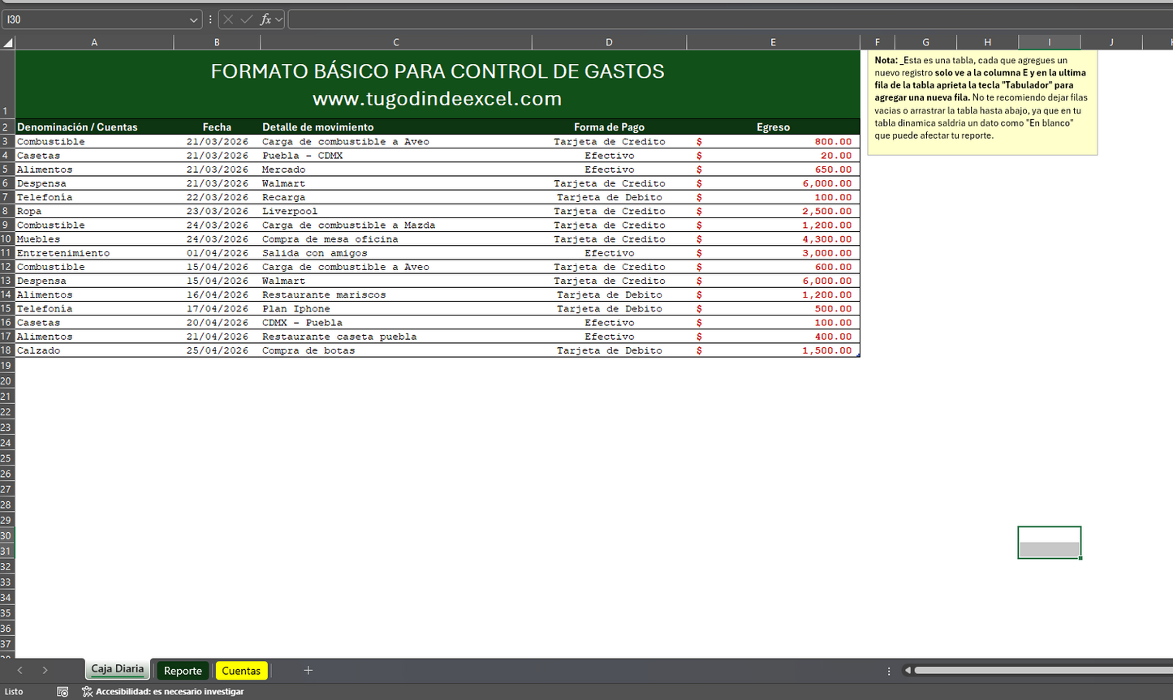The height and width of the screenshot is (700, 1173).
Task: Select the 'Ropa' cell
Action: click(94, 211)
